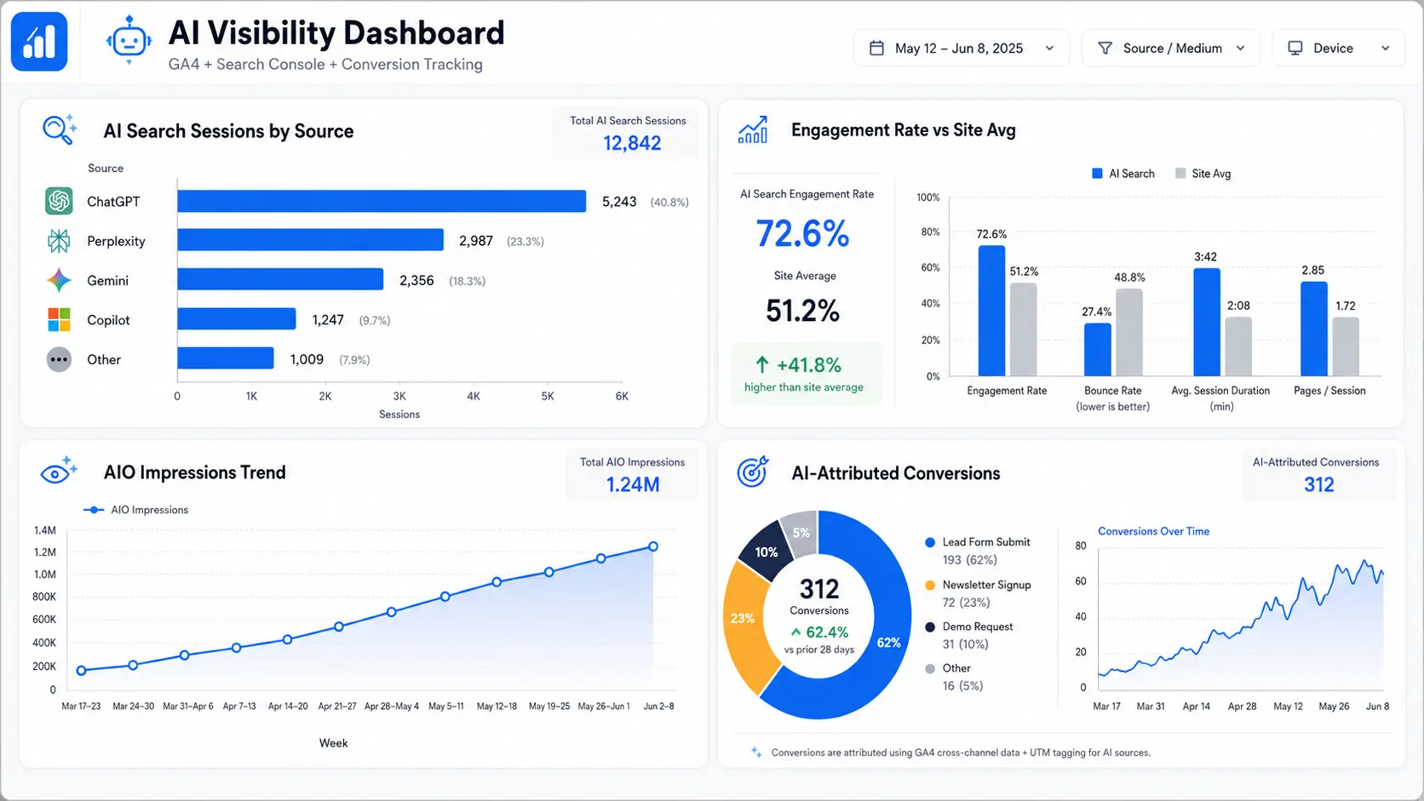Screen dimensions: 1424x801
Task: Select the Newsletter Signup legend dot
Action: (x=930, y=585)
